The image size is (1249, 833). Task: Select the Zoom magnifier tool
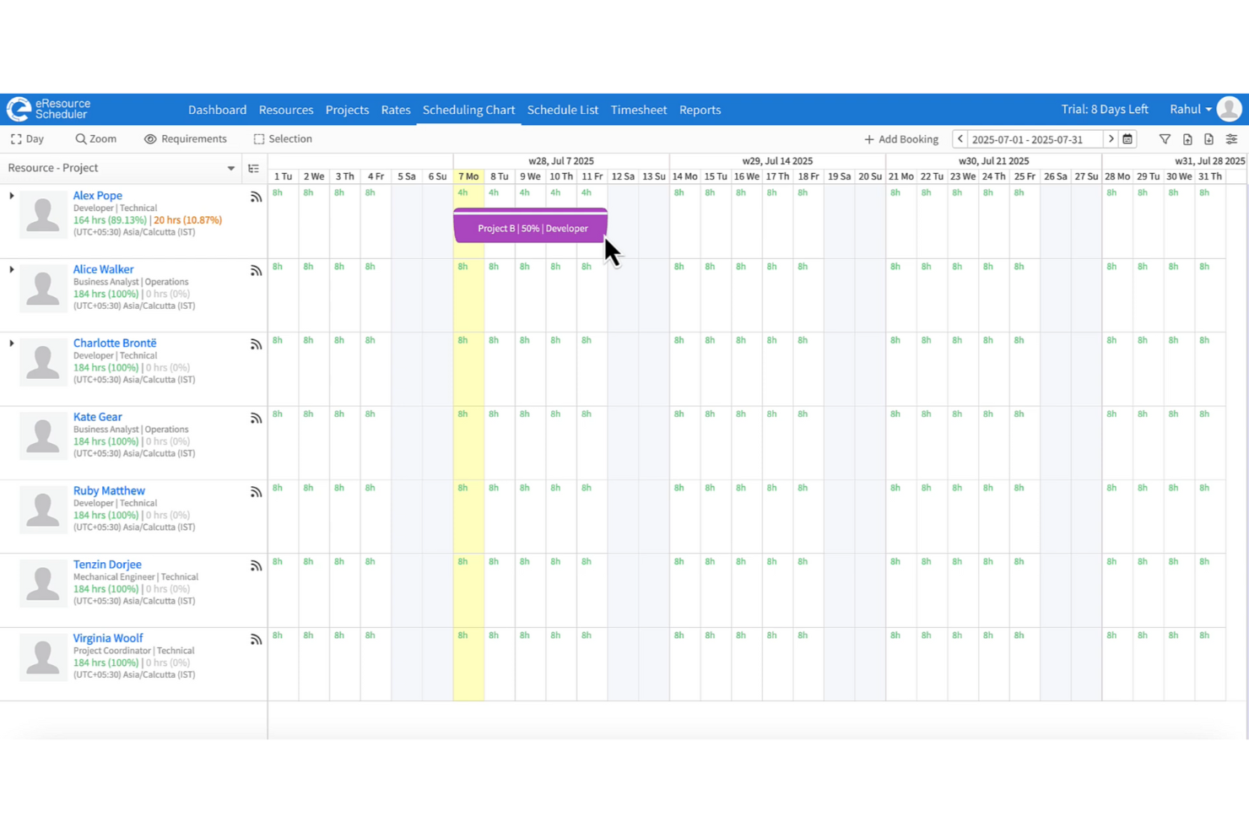point(95,138)
